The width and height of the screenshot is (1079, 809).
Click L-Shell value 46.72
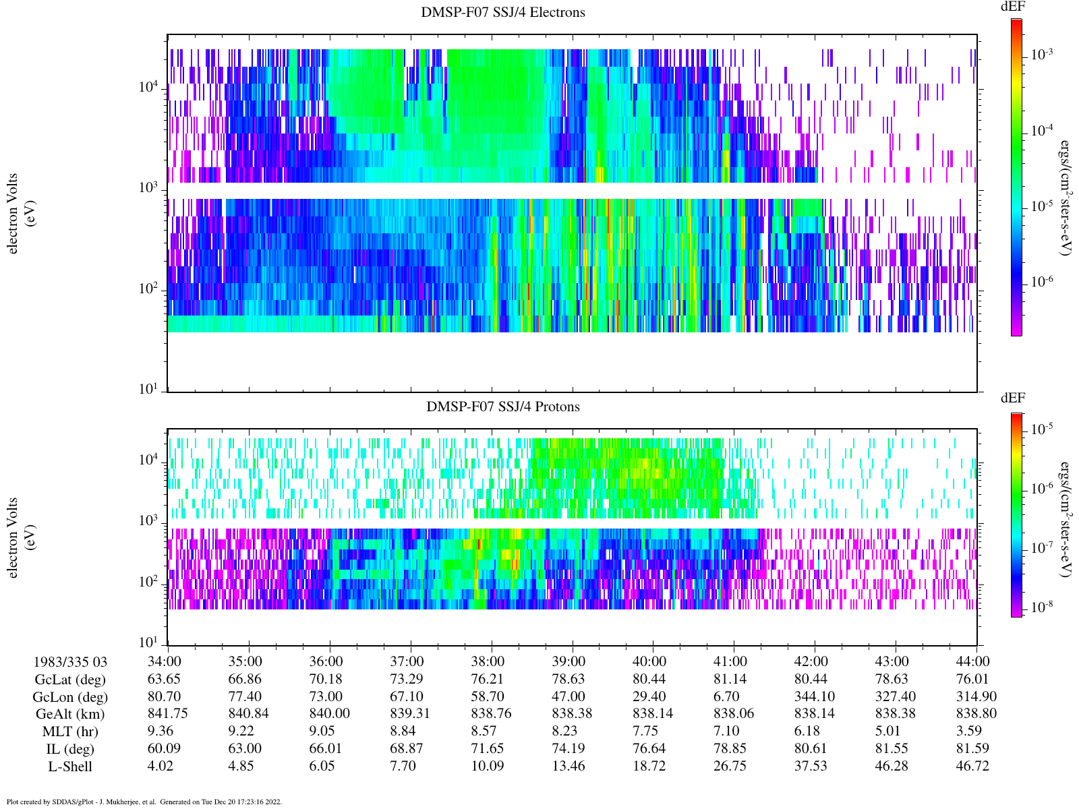973,766
